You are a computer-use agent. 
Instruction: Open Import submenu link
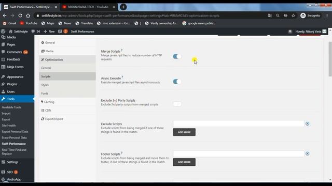click(x=6, y=114)
